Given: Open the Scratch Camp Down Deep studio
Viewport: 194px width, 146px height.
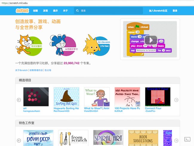Looking at the screenshot, I should coord(39,138).
